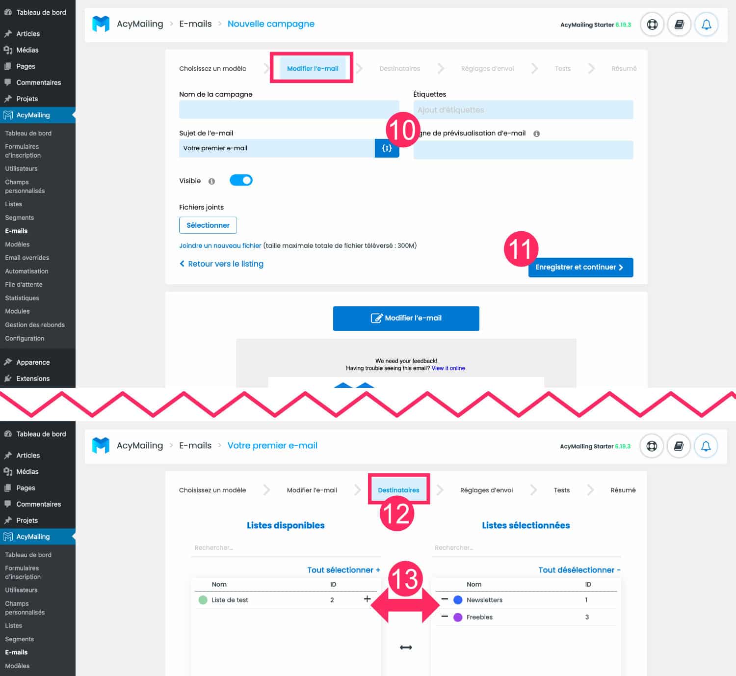Image resolution: width=736 pixels, height=676 pixels.
Task: Click the large Modifier l'e-mail button
Action: [406, 318]
